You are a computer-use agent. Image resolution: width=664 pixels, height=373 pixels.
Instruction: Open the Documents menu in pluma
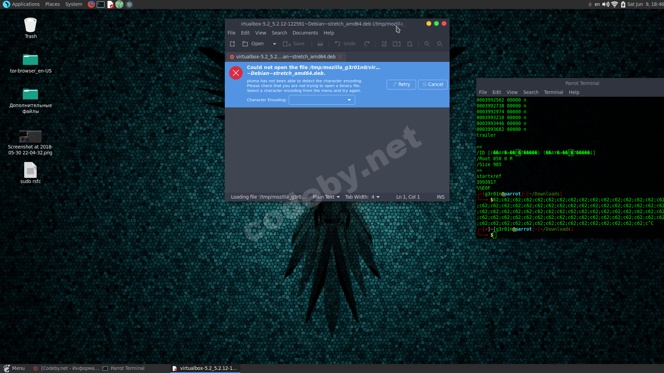pos(305,33)
